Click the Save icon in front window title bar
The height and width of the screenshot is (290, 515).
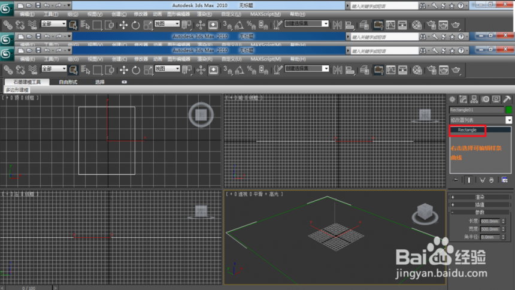38,50
